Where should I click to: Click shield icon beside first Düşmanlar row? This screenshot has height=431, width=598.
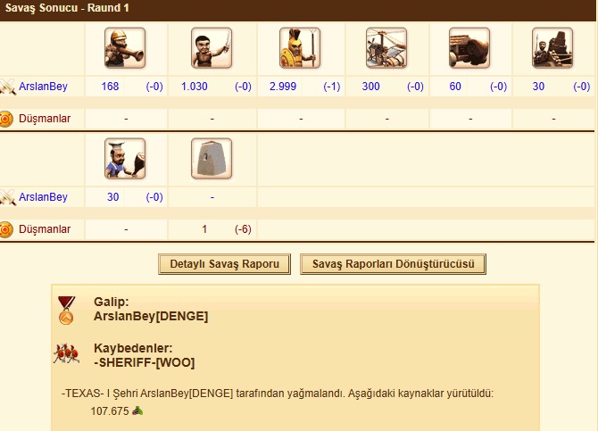pyautogui.click(x=6, y=119)
